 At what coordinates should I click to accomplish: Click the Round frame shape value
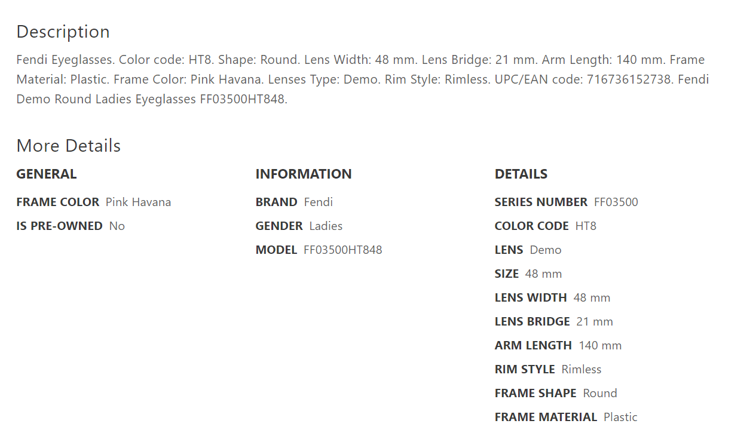(x=600, y=393)
